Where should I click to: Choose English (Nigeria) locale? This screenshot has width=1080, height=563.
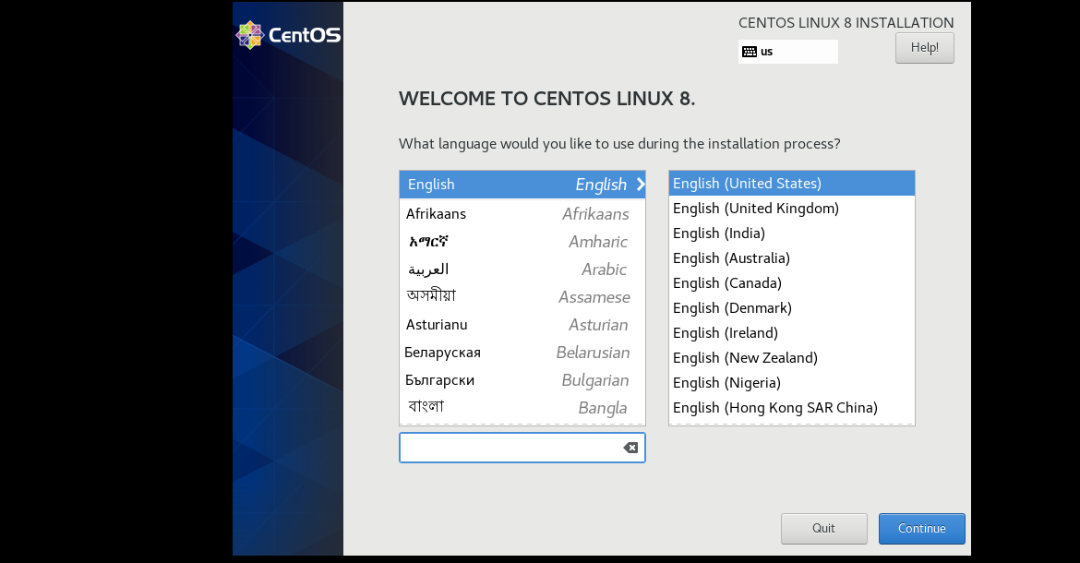pyautogui.click(x=791, y=383)
